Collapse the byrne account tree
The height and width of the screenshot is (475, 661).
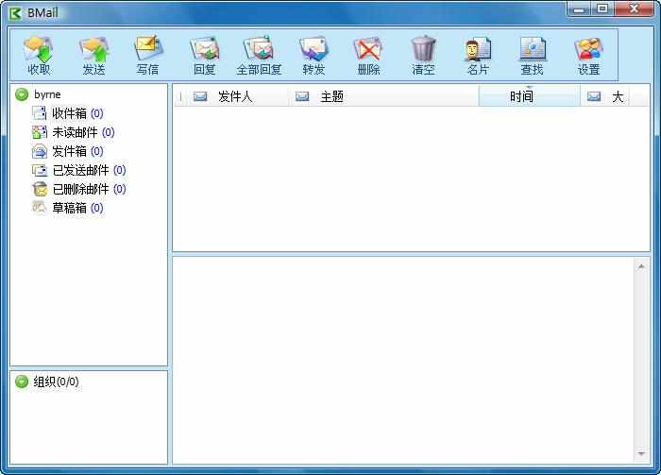pos(22,94)
